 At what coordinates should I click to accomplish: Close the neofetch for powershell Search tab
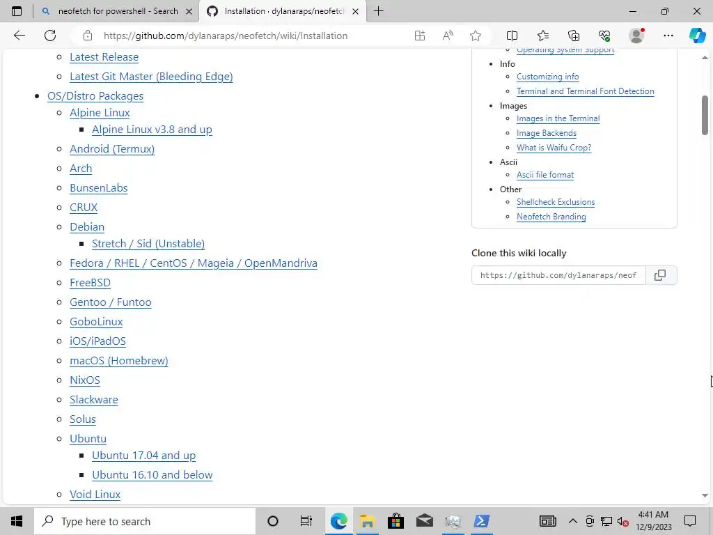pos(189,11)
